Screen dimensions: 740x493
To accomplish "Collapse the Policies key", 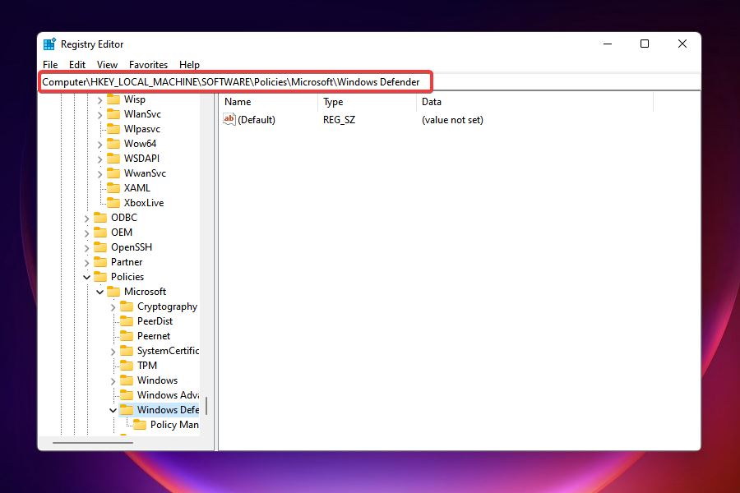I will [x=87, y=276].
